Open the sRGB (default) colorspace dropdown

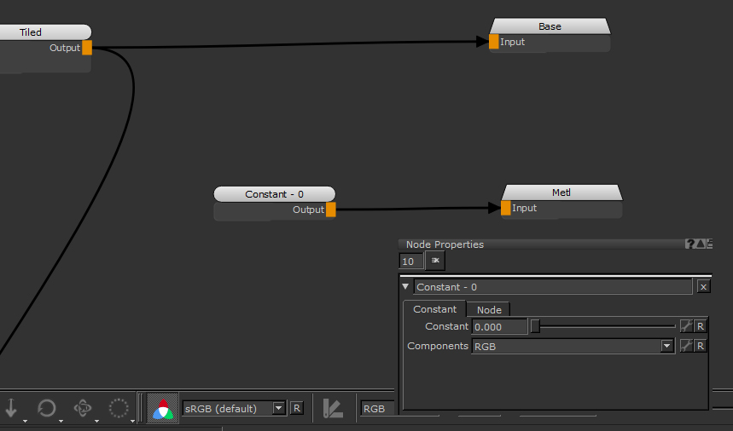[x=278, y=408]
